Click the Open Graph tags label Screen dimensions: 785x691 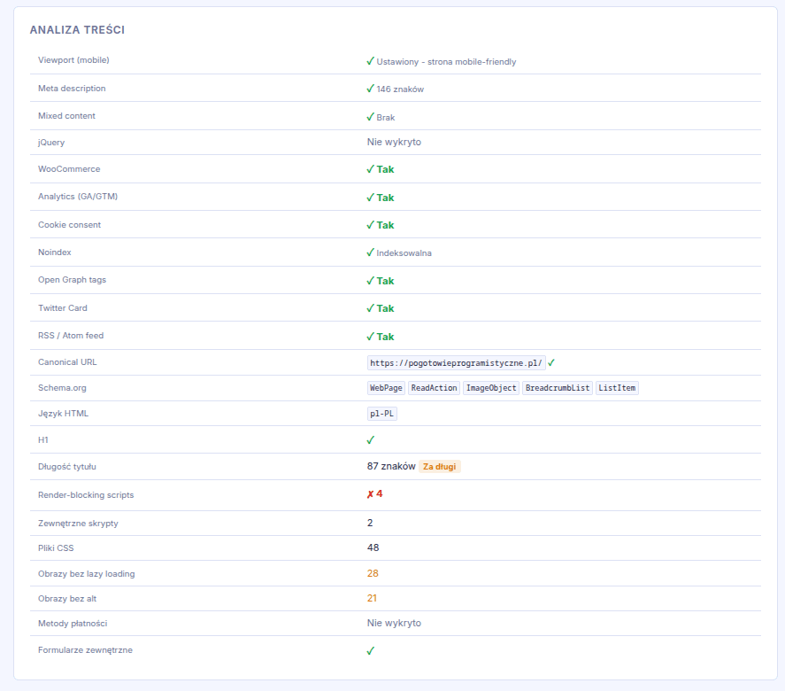(x=72, y=280)
